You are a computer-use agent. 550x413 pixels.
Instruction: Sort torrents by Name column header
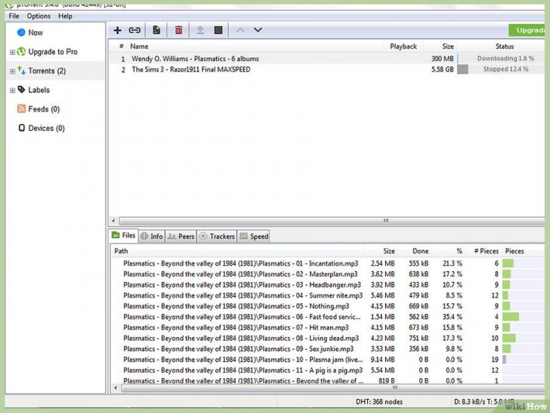(139, 46)
